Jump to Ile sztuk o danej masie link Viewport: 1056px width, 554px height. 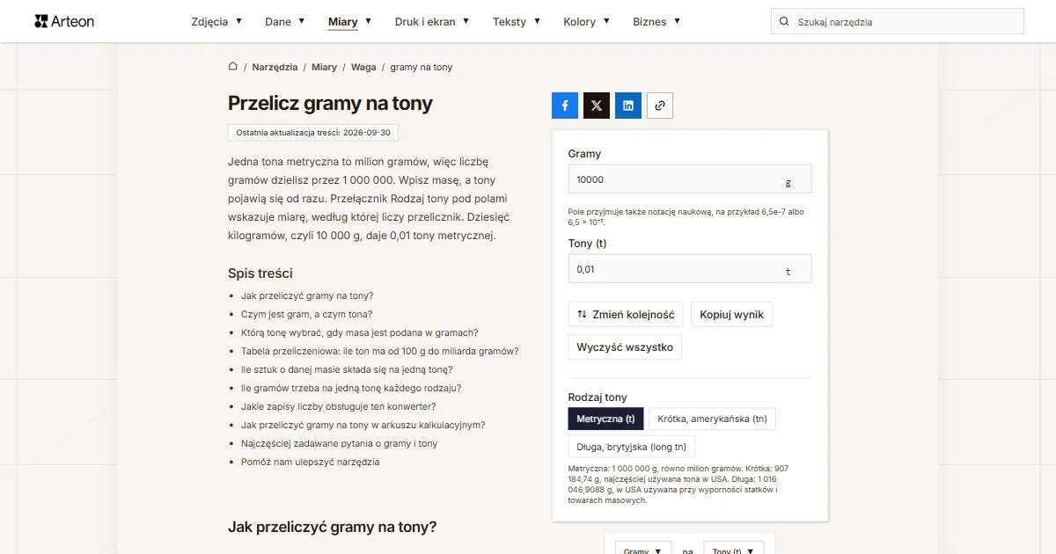click(x=347, y=369)
